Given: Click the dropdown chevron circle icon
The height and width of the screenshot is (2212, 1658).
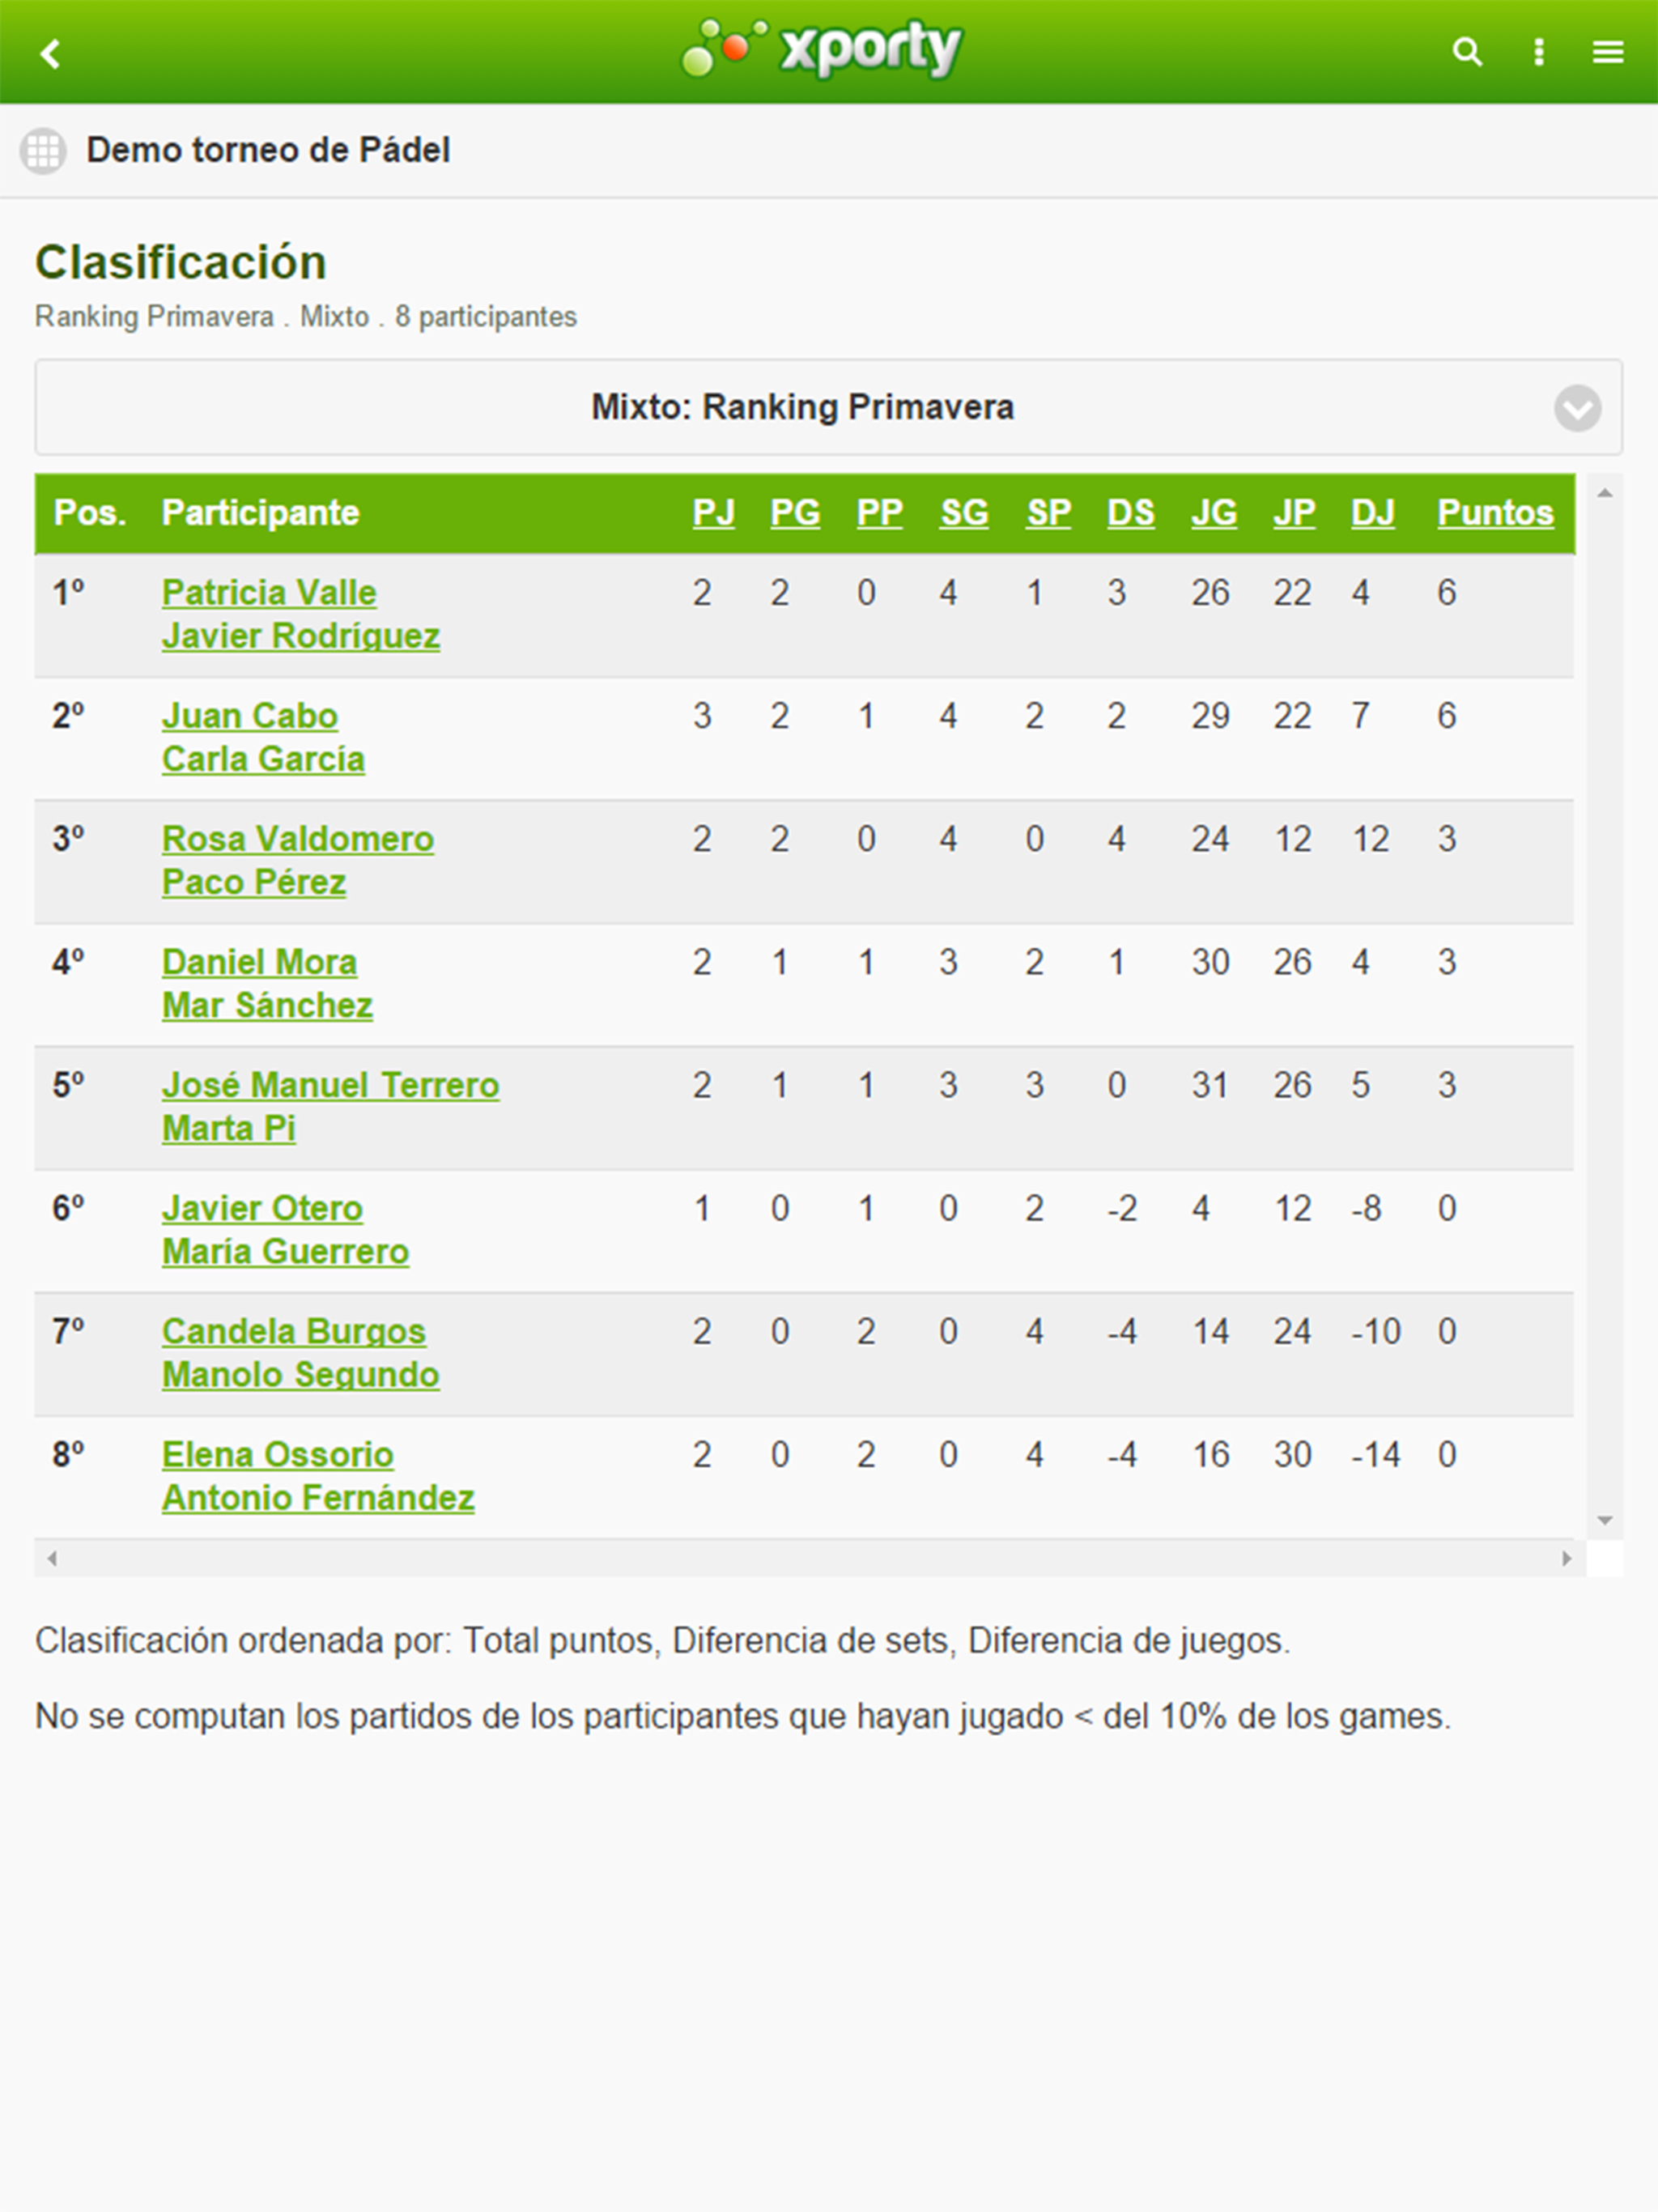Looking at the screenshot, I should coord(1577,408).
